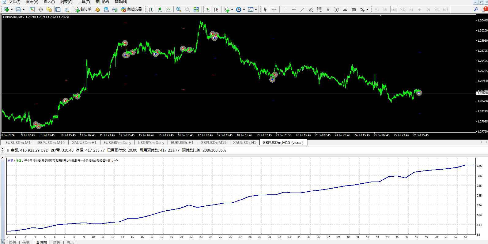
Task: Zoom in on the chart
Action: [179, 9]
